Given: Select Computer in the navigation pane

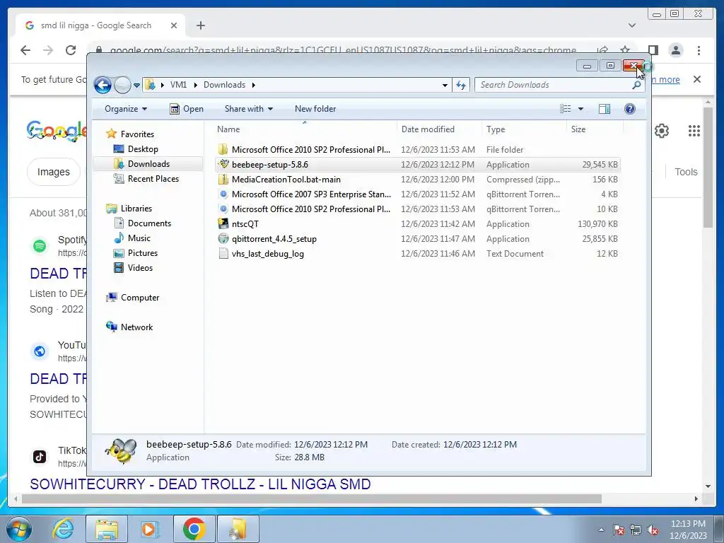Looking at the screenshot, I should 139,298.
